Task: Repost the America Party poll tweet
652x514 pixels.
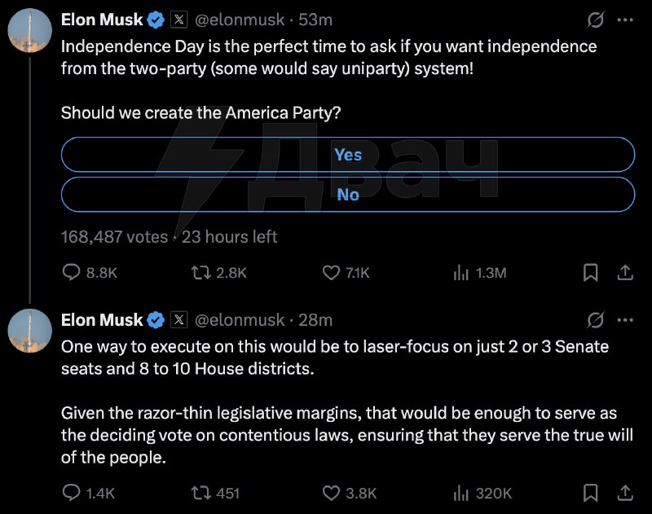Action: pyautogui.click(x=218, y=273)
